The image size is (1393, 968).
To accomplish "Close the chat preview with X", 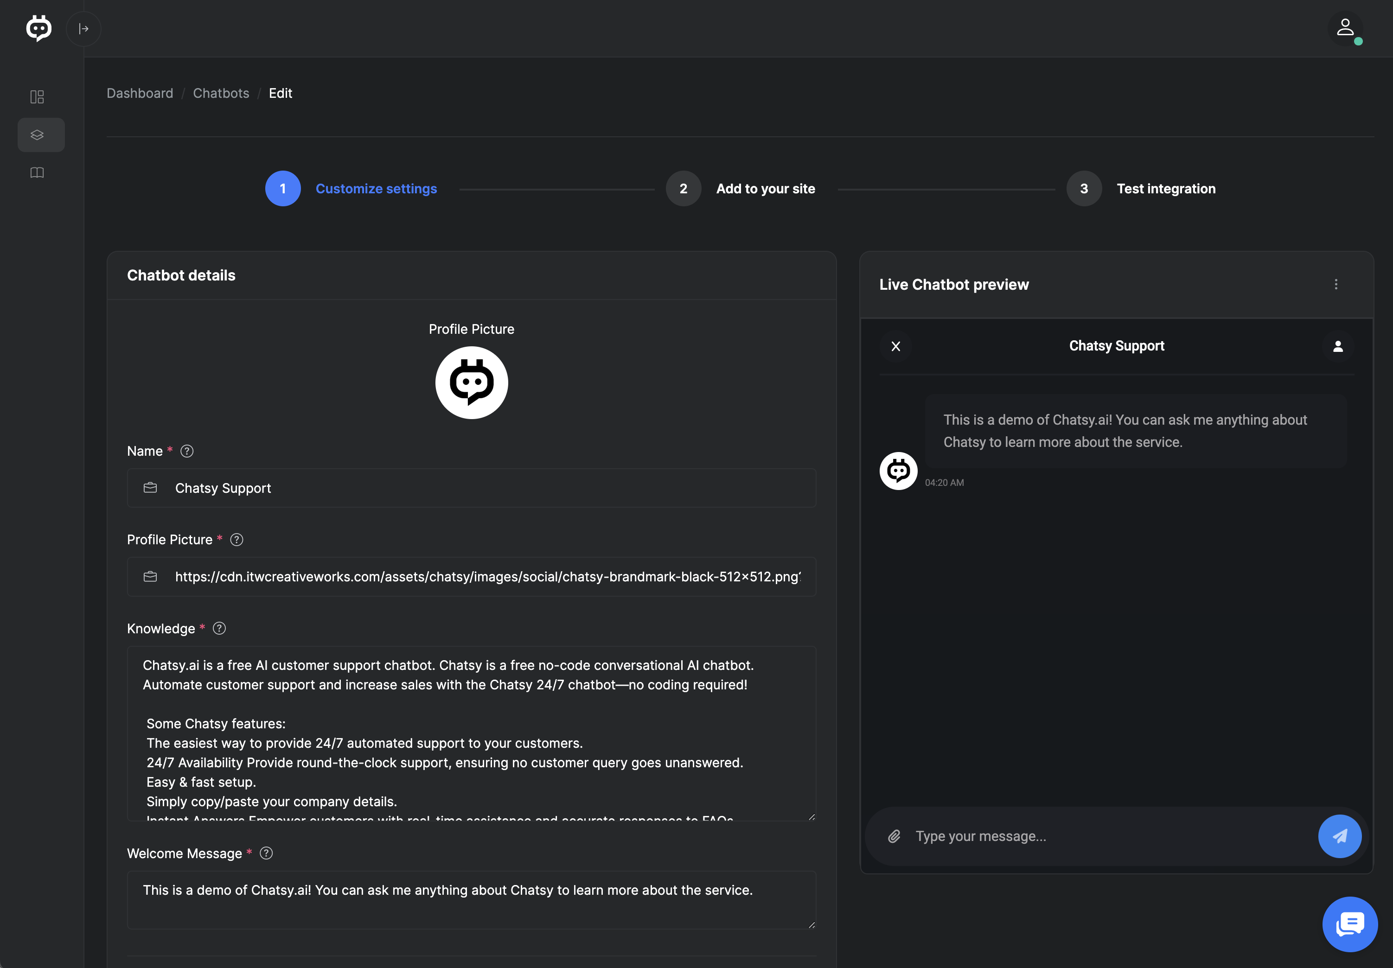I will pyautogui.click(x=895, y=346).
